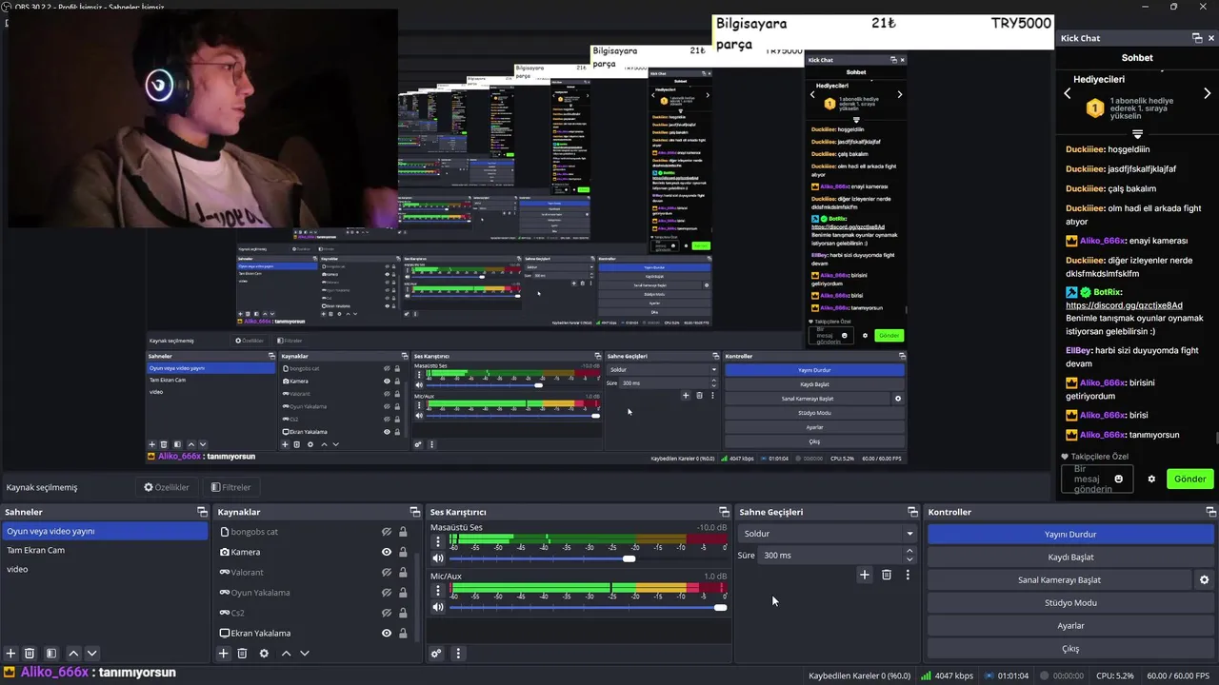The width and height of the screenshot is (1219, 685).
Task: Add a new source in Kaynaklar panel
Action: (223, 654)
